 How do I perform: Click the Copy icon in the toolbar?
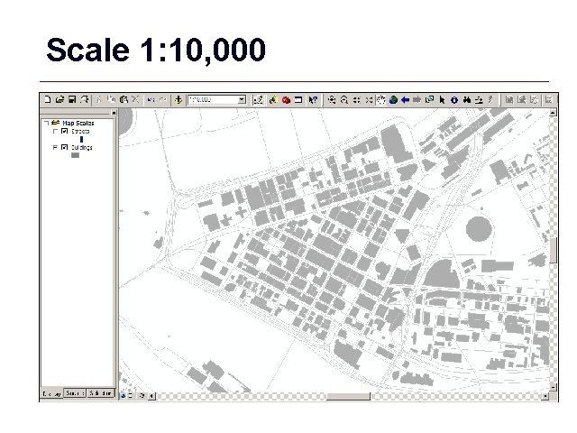pyautogui.click(x=111, y=99)
